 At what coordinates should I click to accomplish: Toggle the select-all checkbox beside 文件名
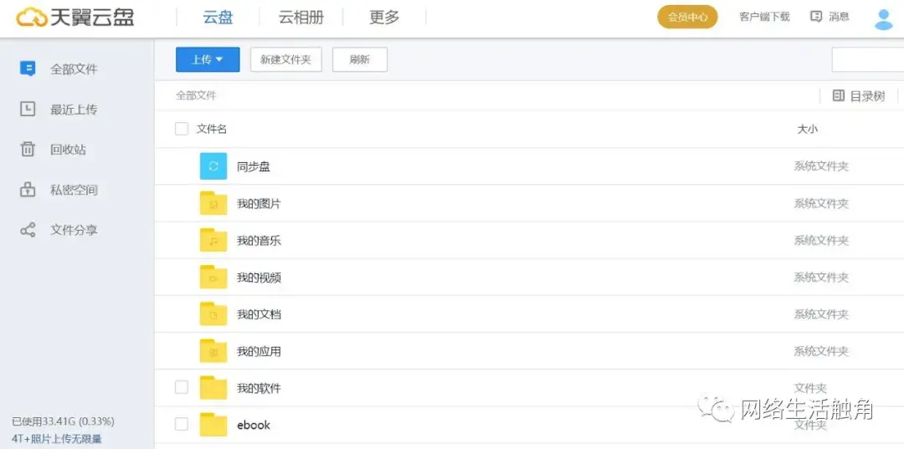tap(182, 129)
